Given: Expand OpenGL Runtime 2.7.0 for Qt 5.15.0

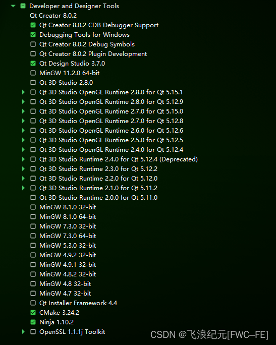Looking at the screenshot, I should 23,111.
